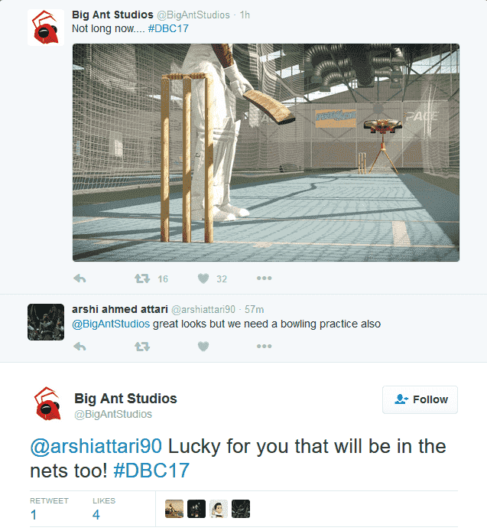Reply to the Big Ant Studios image tweet

(80, 279)
